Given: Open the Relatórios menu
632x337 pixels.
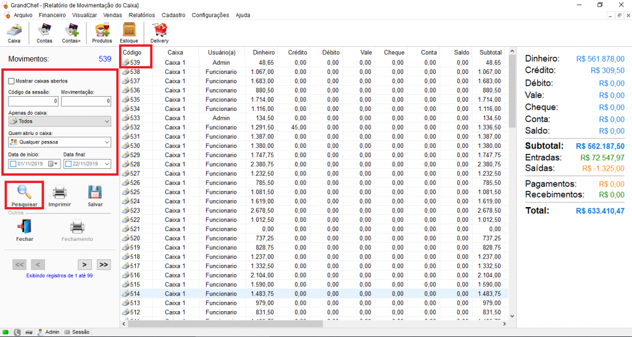Looking at the screenshot, I should (x=142, y=15).
